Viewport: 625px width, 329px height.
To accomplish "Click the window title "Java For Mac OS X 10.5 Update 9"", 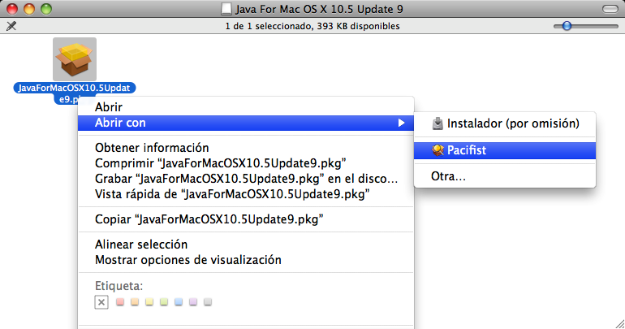I will 319,9.
